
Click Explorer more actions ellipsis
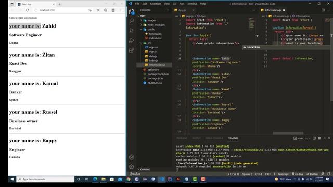pos(168,10)
